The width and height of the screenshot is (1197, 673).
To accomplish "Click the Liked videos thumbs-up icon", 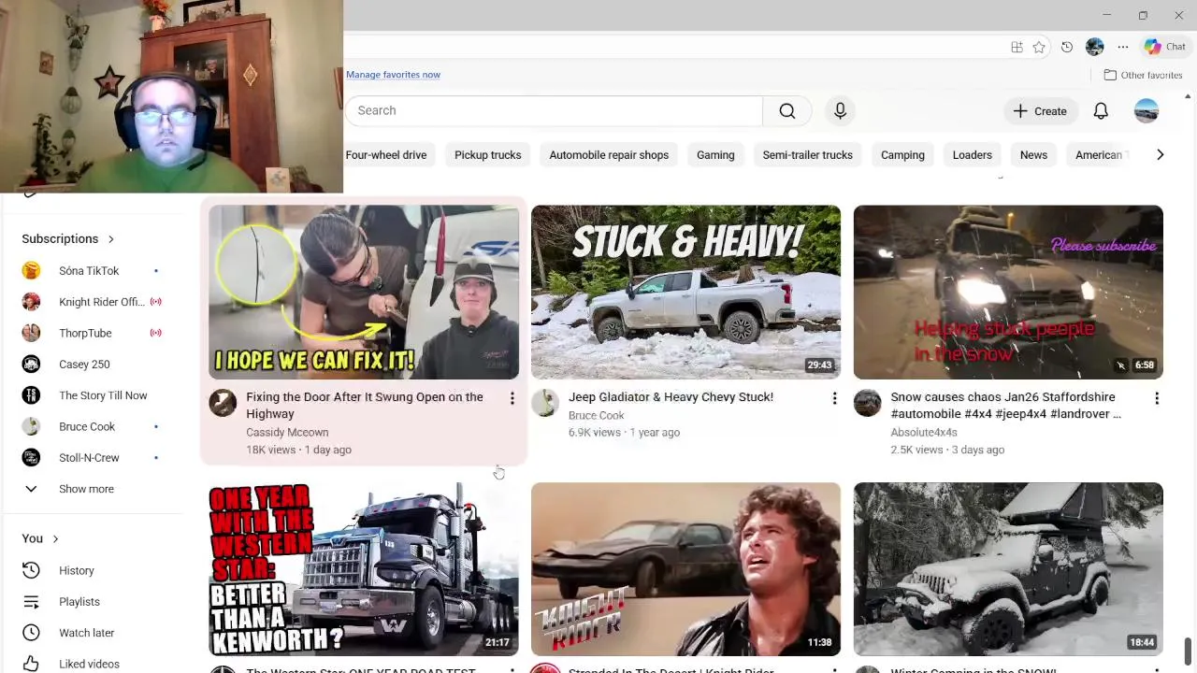I will pos(31,664).
